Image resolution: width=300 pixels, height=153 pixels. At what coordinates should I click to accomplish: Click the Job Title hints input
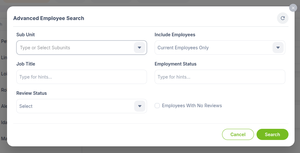coord(81,77)
